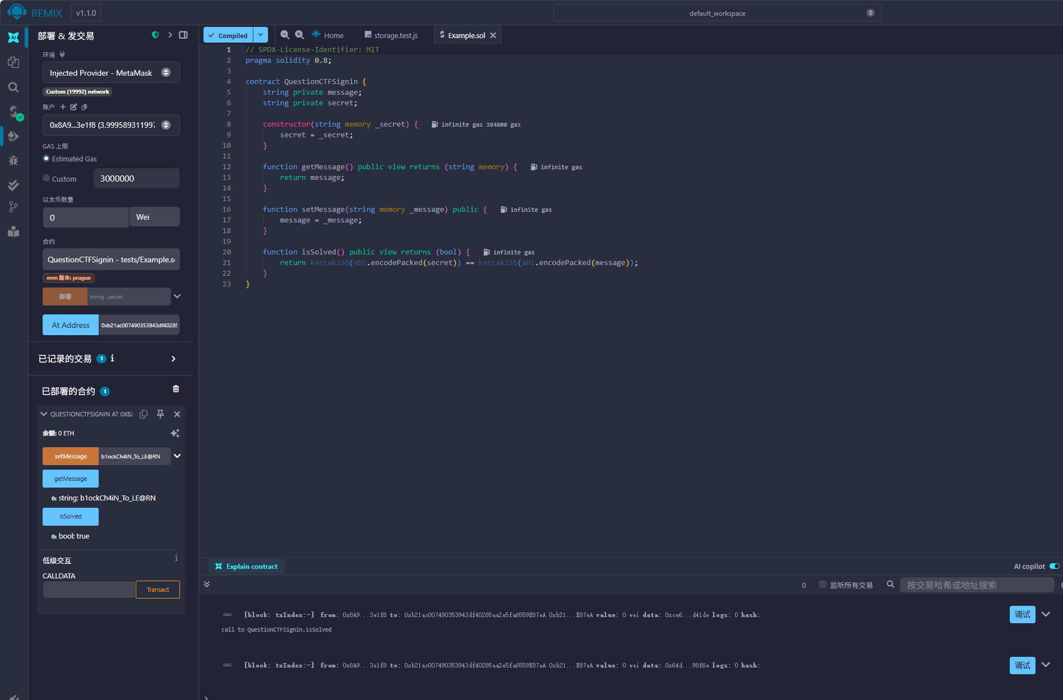Open the environment dropdown showing Injected Provider

pyautogui.click(x=111, y=73)
